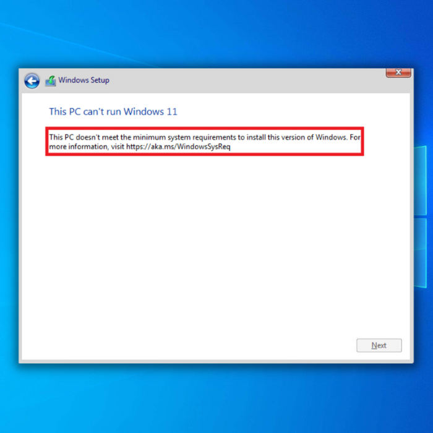Click the Next button
This screenshot has width=433, height=433.
tap(379, 345)
